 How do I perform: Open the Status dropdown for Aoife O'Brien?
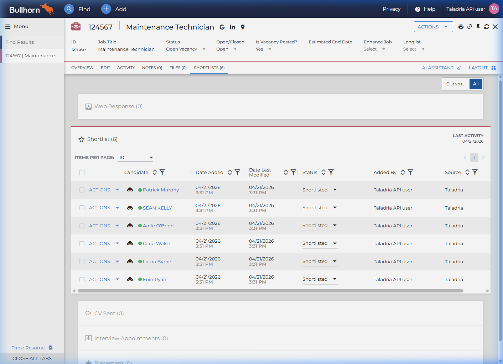pos(334,225)
